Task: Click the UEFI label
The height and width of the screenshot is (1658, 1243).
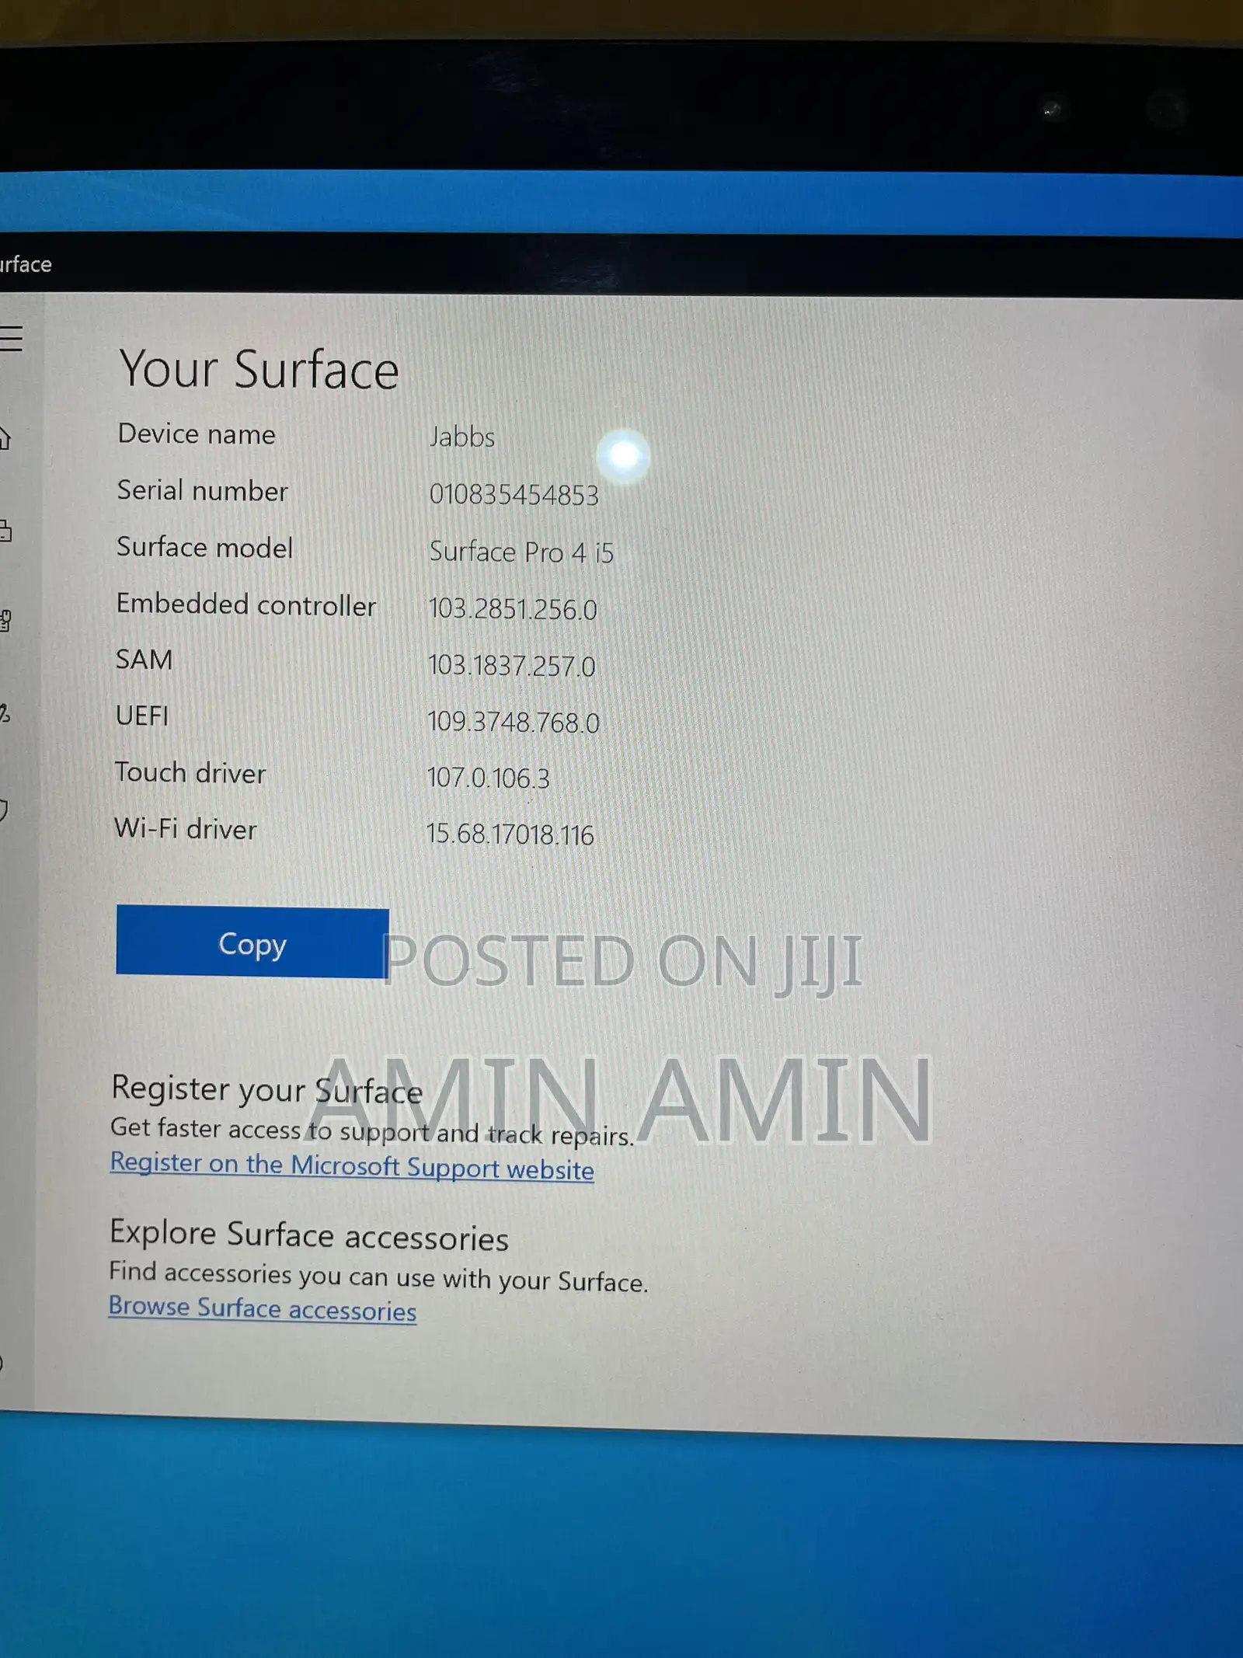Action: pos(142,716)
